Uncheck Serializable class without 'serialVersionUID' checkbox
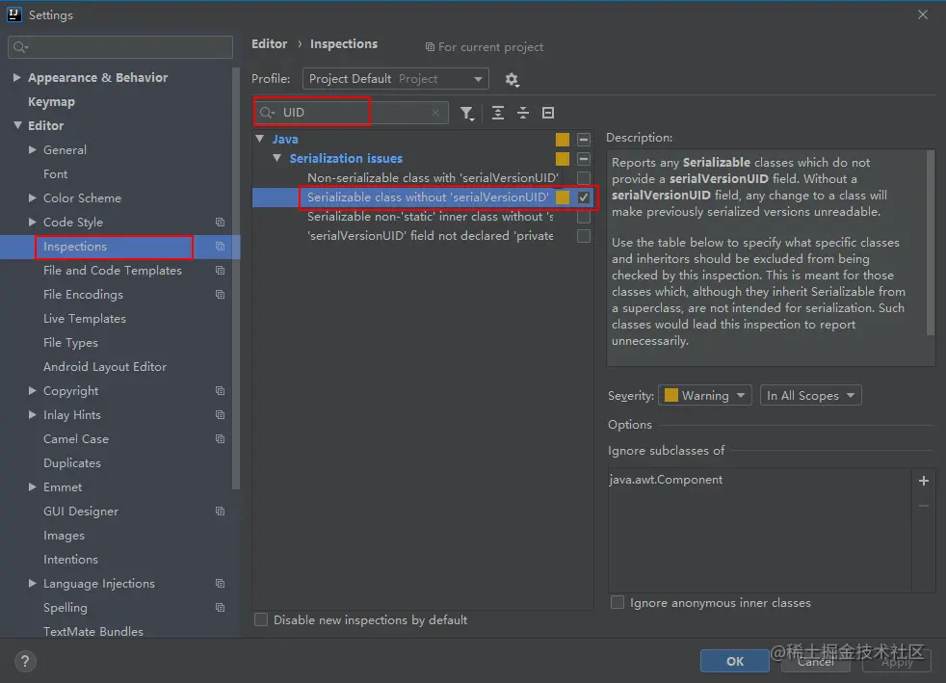This screenshot has width=946, height=683. (x=584, y=197)
